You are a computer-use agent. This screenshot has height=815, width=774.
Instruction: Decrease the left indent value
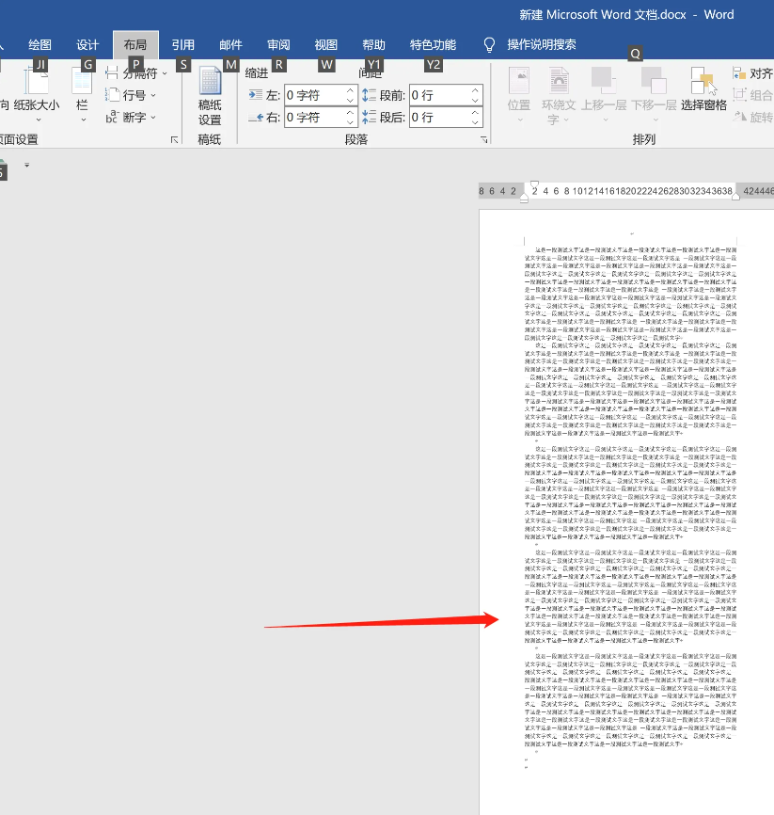[x=350, y=101]
